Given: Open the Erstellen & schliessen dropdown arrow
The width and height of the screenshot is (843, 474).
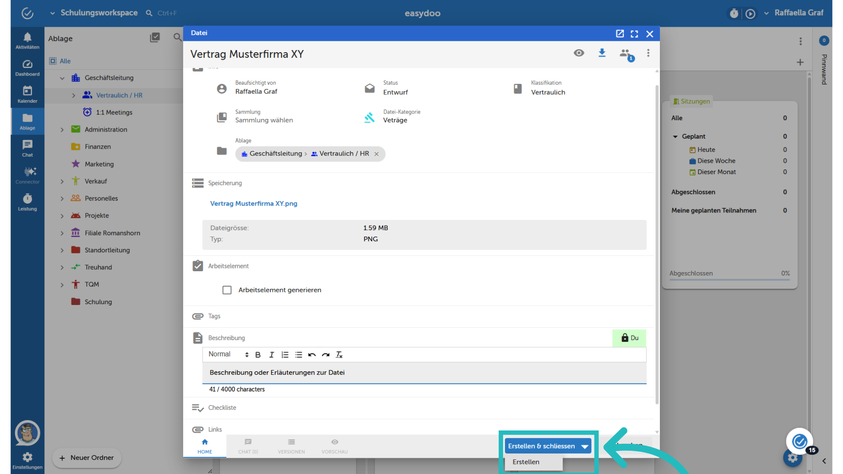Looking at the screenshot, I should pyautogui.click(x=584, y=446).
